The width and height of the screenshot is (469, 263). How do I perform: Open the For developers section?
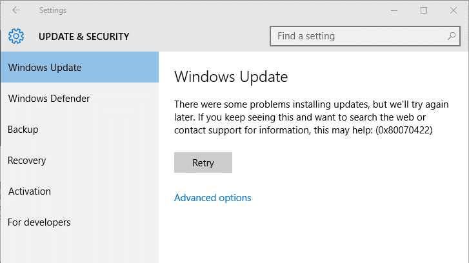(39, 222)
